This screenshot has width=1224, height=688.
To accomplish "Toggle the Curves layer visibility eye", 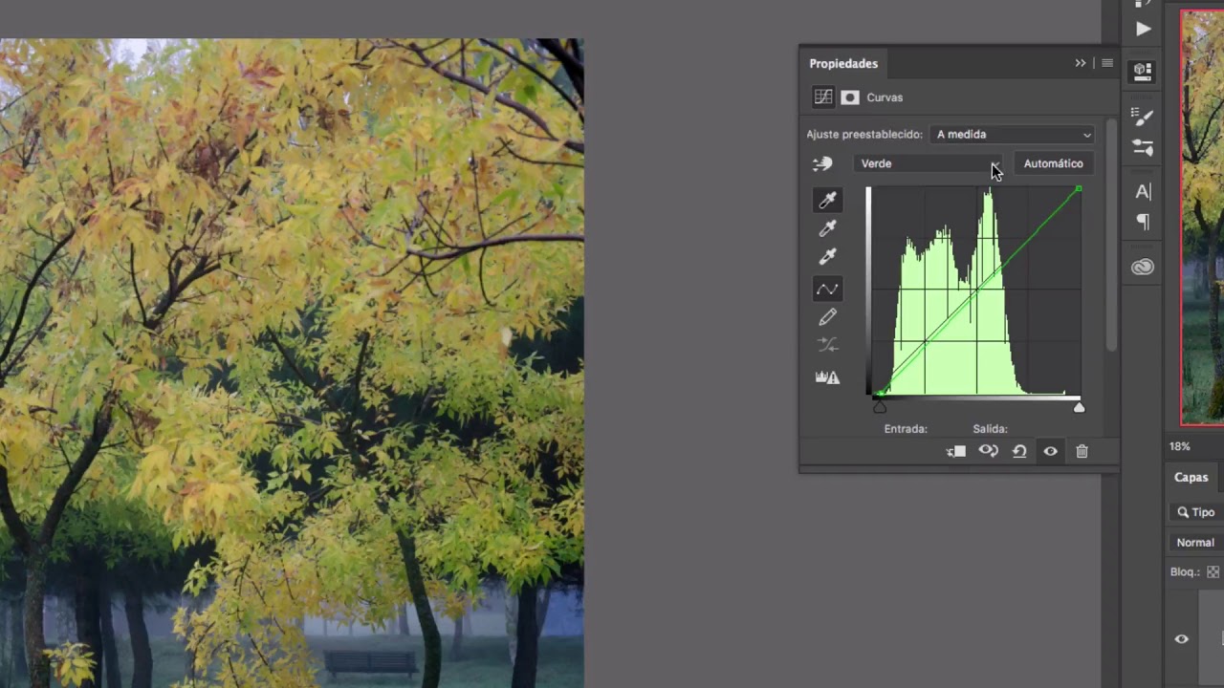I will tap(1050, 451).
